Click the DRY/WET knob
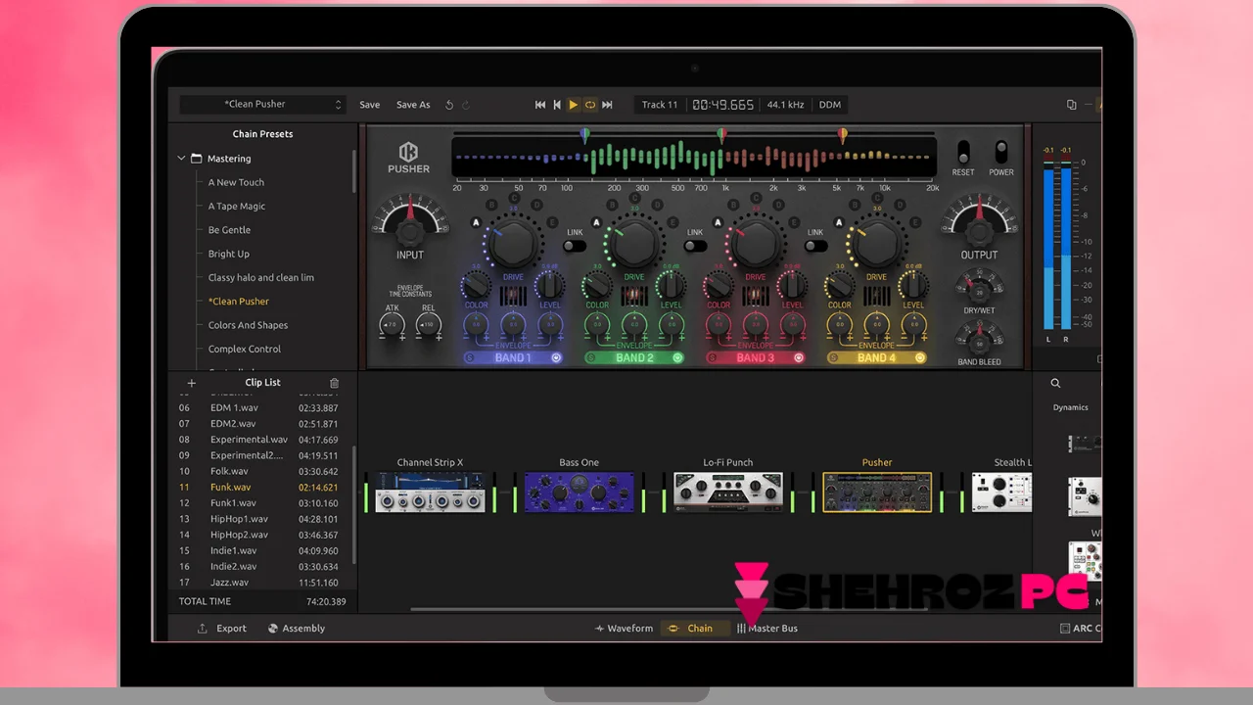This screenshot has height=705, width=1253. pos(979,290)
